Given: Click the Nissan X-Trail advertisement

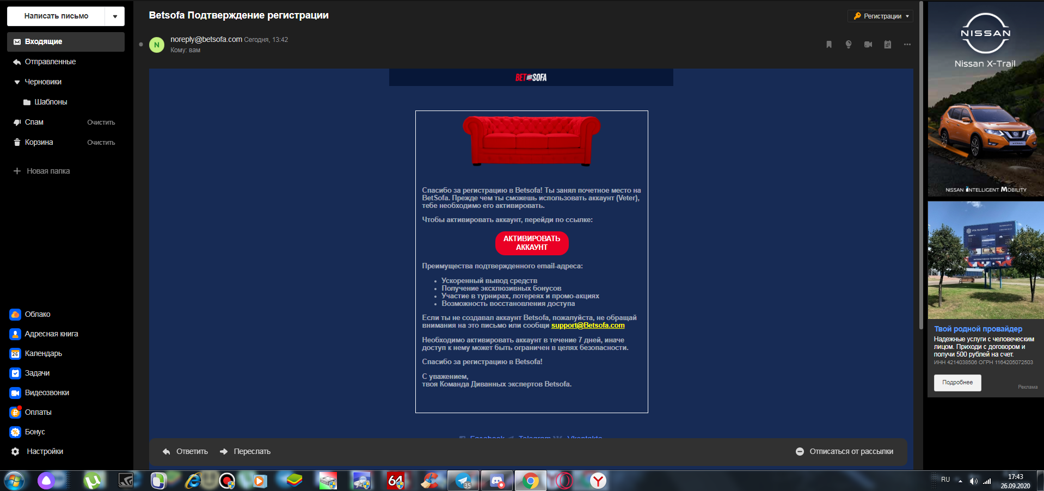Looking at the screenshot, I should pyautogui.click(x=986, y=99).
